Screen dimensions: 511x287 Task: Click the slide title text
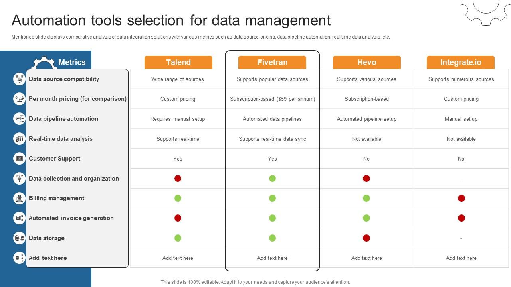(171, 20)
